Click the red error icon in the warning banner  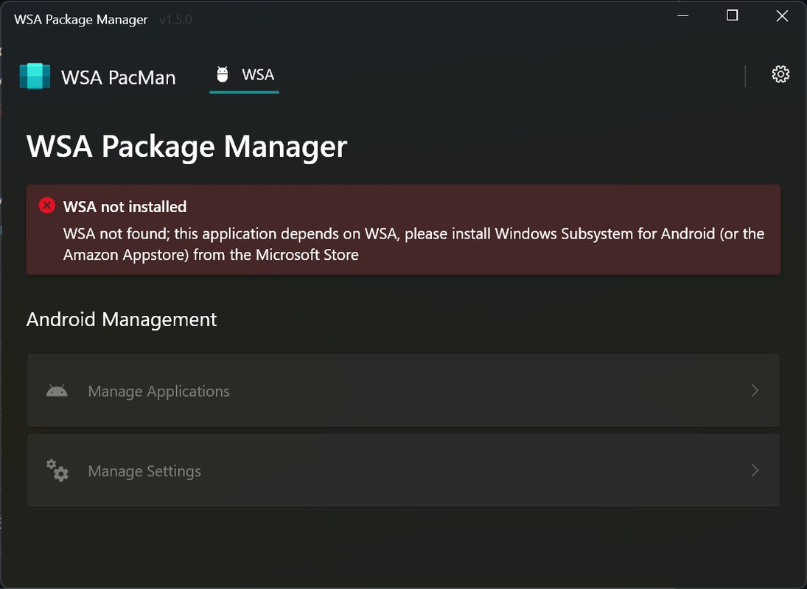click(47, 205)
